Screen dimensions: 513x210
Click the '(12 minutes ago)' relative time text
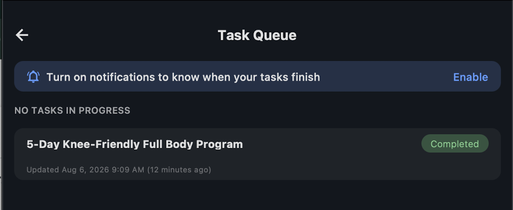click(179, 170)
